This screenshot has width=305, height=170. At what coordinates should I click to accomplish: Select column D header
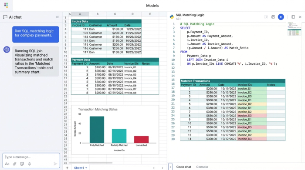click(x=132, y=14)
